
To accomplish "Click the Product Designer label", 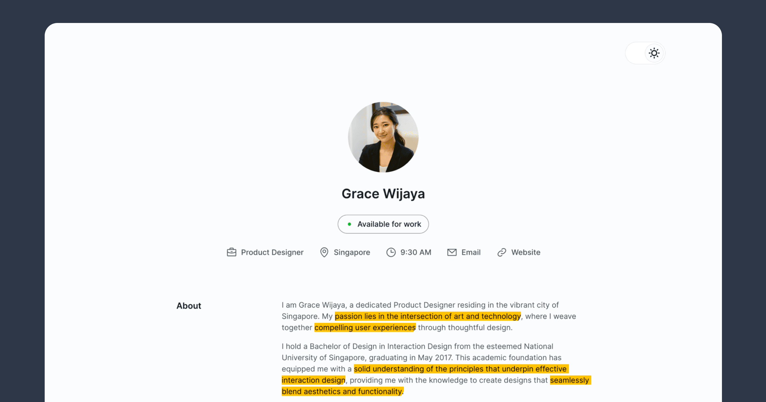I will point(272,252).
